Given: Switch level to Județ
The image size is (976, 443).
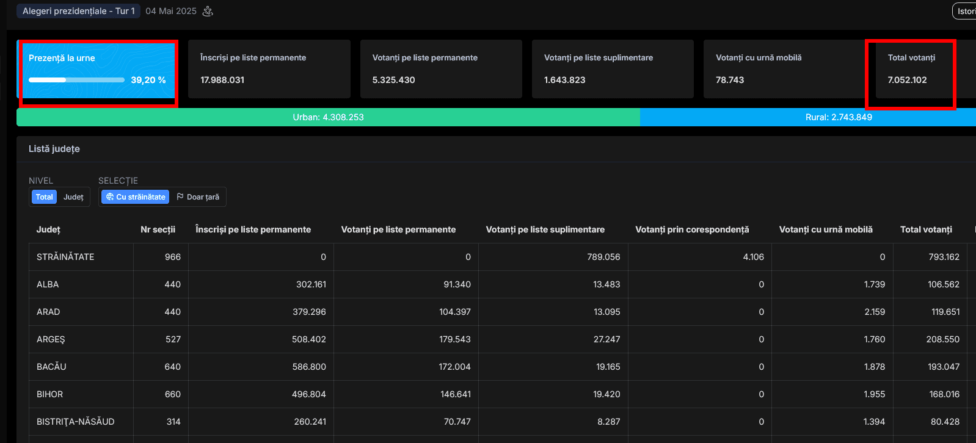Looking at the screenshot, I should [73, 197].
